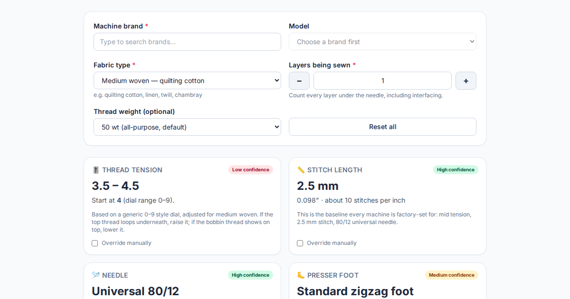The width and height of the screenshot is (570, 299).
Task: Click the needle High confidence badge
Action: tap(250, 275)
